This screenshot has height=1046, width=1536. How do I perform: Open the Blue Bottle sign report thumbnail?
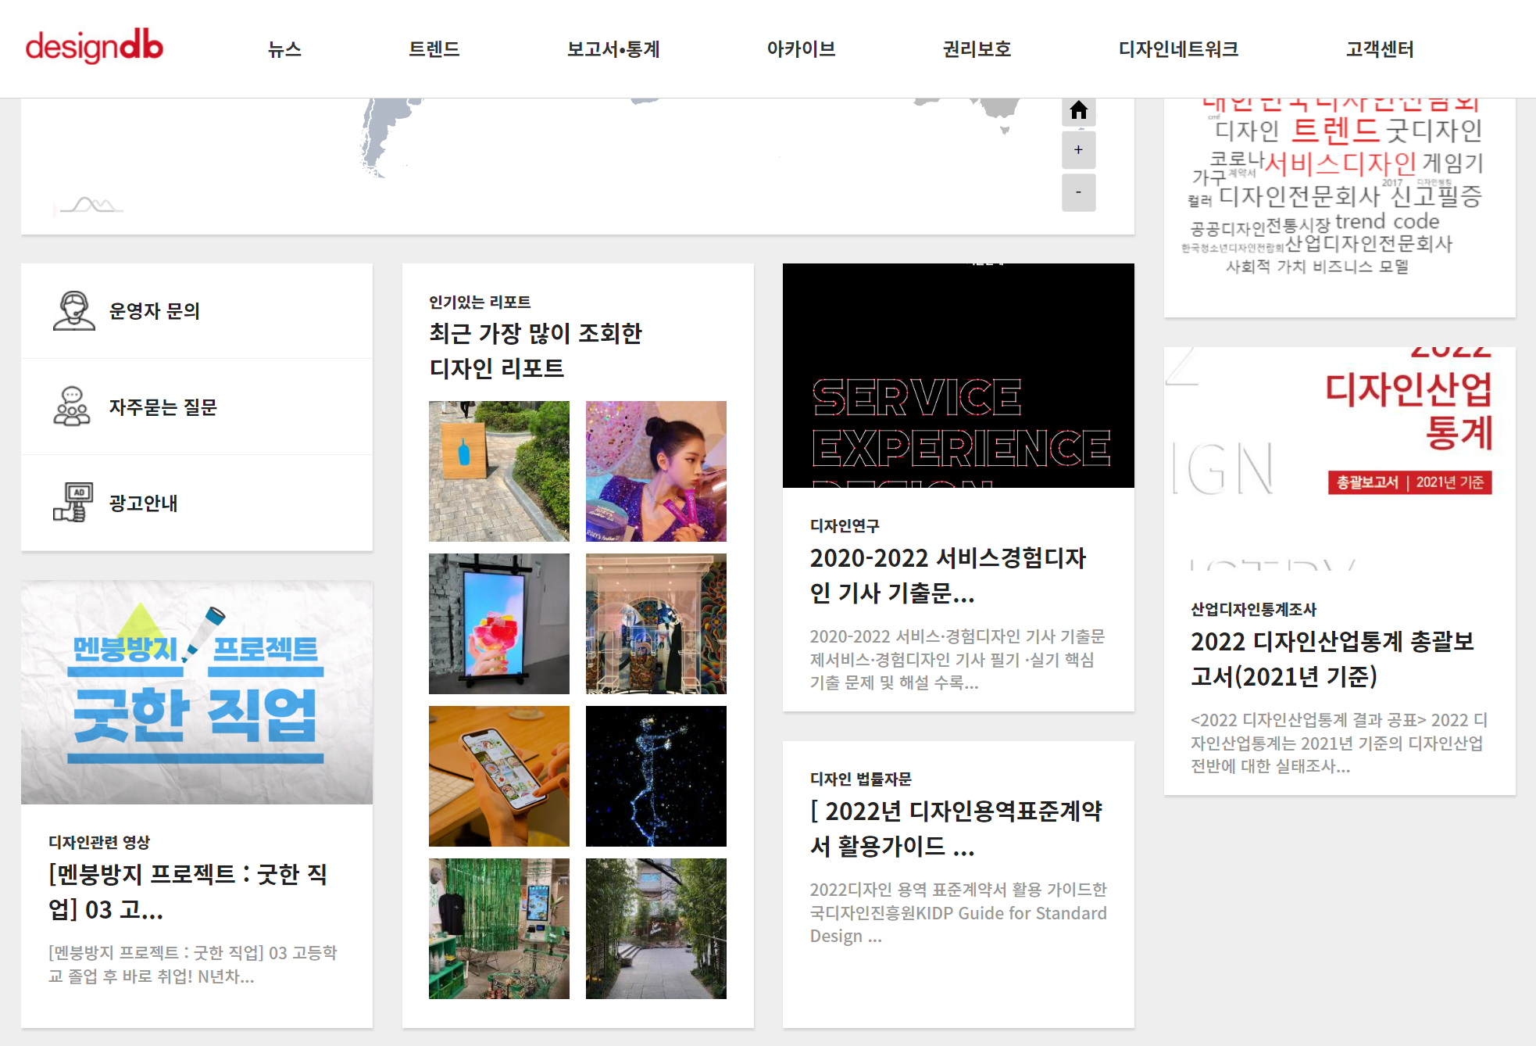pyautogui.click(x=498, y=471)
